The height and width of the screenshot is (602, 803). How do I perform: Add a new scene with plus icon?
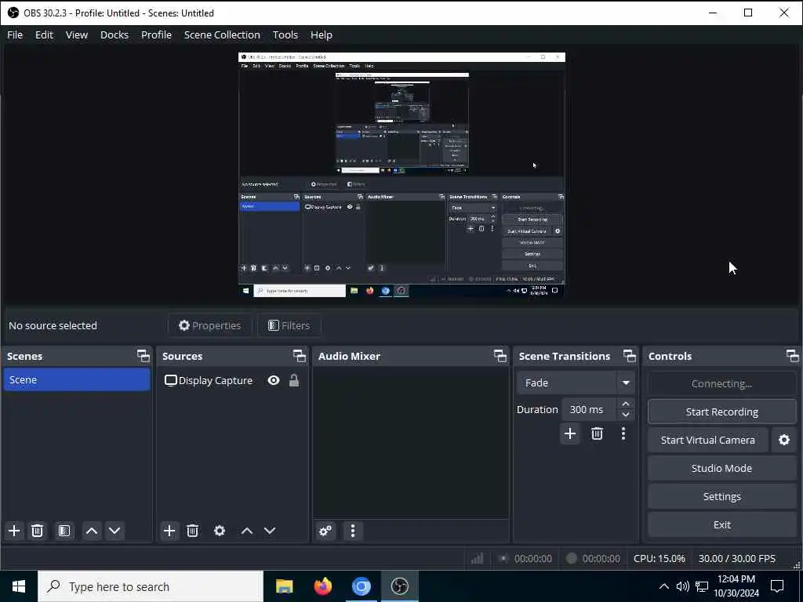(x=14, y=531)
